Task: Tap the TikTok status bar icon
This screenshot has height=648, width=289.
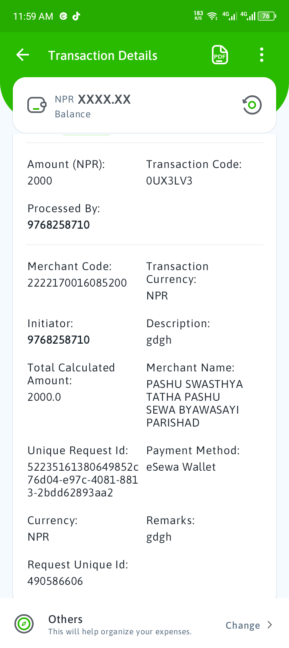Action: (x=76, y=16)
